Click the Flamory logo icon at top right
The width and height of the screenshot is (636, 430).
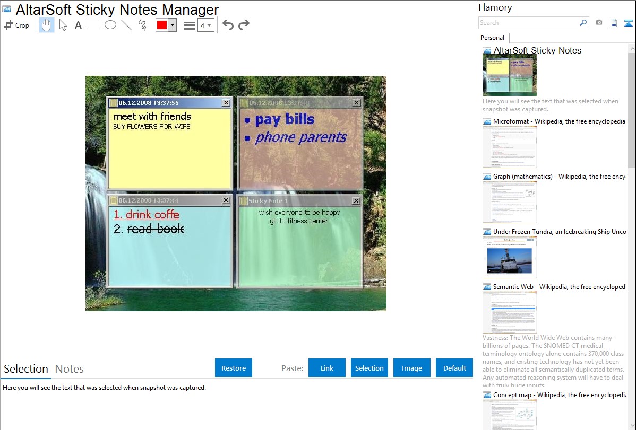tap(628, 23)
